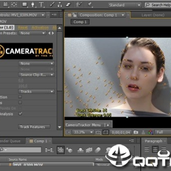Select the Roto Brush tool
Screen dimensions: 171x171
pos(79,5)
